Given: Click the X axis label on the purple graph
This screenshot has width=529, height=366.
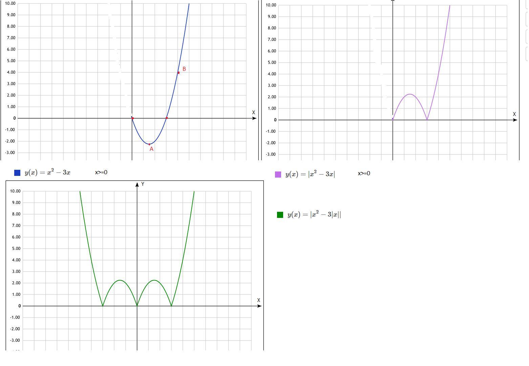Looking at the screenshot, I should pyautogui.click(x=514, y=114).
